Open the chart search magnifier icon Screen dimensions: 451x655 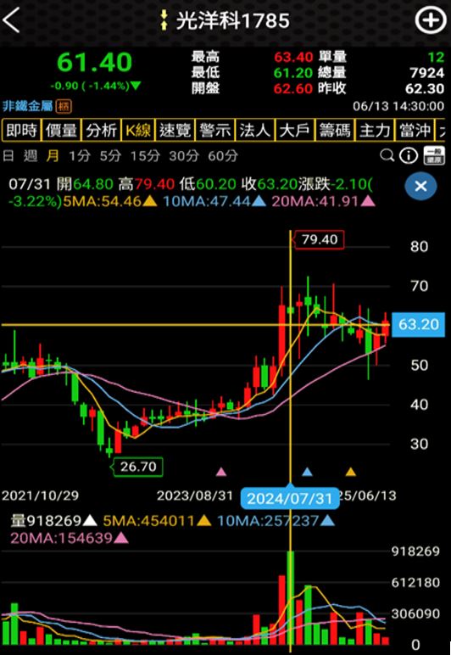tap(387, 156)
